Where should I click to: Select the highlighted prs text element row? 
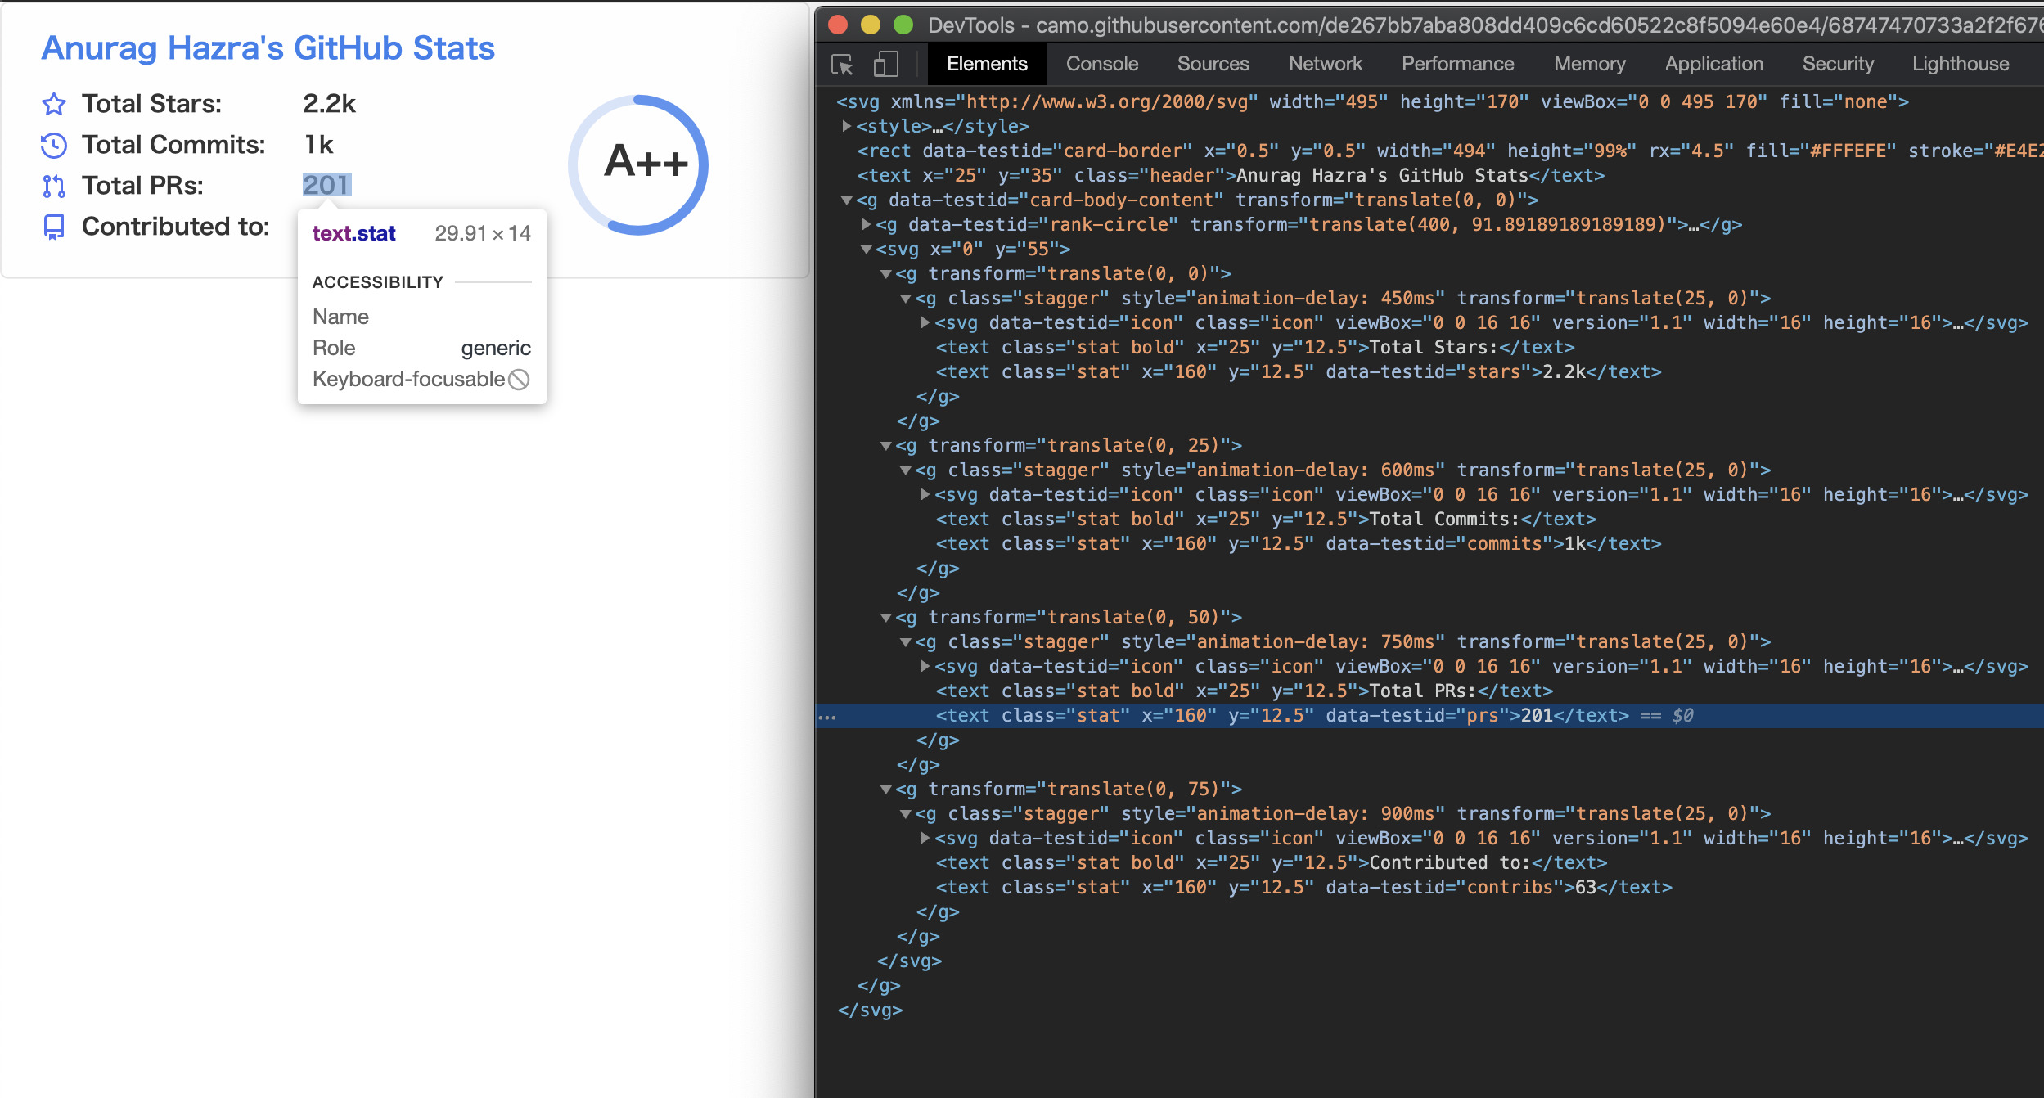pos(1429,715)
